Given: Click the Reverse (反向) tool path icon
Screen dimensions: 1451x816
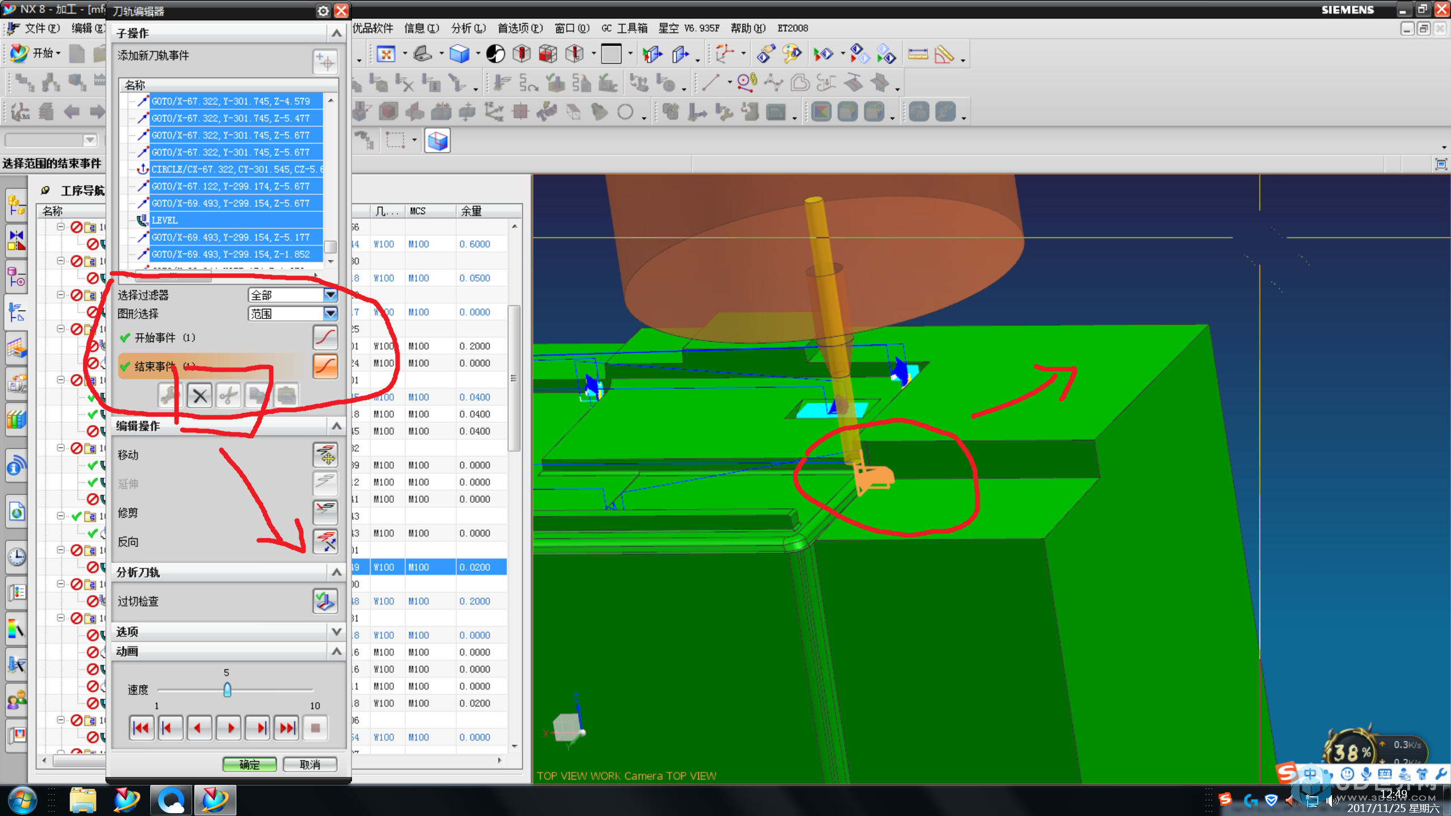Looking at the screenshot, I should tap(325, 542).
